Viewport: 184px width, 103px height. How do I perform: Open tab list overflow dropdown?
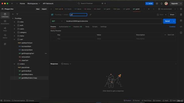pyautogui.click(x=153, y=9)
